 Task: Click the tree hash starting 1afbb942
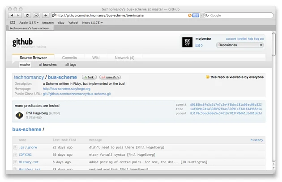tap(226, 109)
